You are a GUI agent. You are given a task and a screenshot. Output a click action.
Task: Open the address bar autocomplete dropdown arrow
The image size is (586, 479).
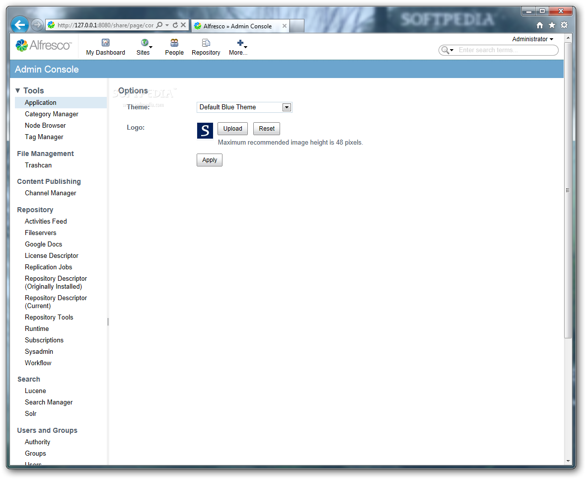click(x=167, y=25)
